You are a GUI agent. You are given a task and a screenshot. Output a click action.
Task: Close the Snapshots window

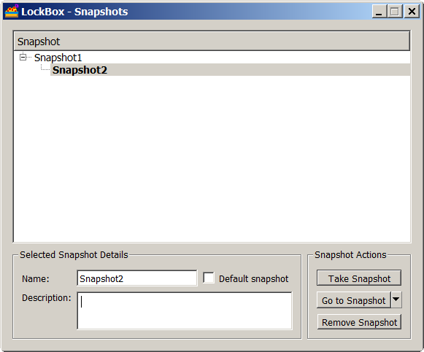pos(412,12)
